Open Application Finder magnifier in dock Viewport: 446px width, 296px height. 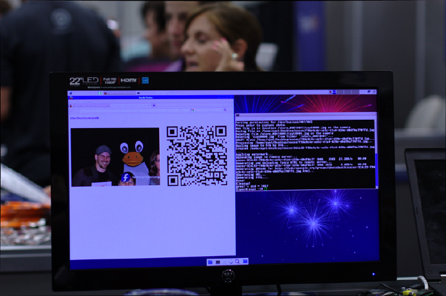click(238, 261)
